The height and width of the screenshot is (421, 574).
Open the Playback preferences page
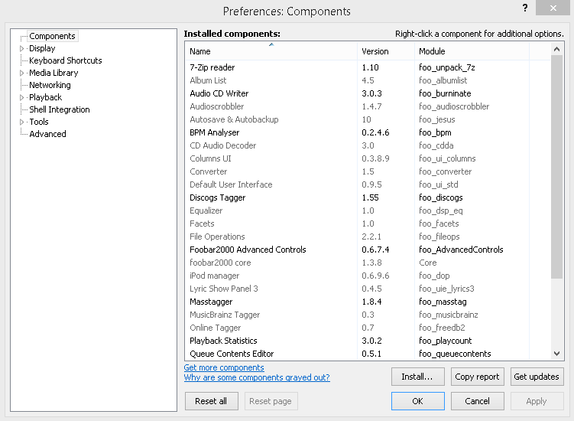click(x=45, y=97)
